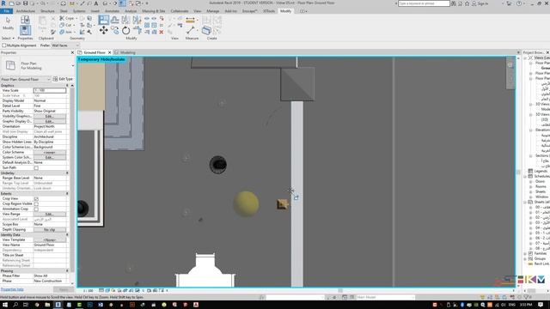The width and height of the screenshot is (550, 309).
Task: Open the Massing & Site ribbon tab
Action: coord(154,11)
